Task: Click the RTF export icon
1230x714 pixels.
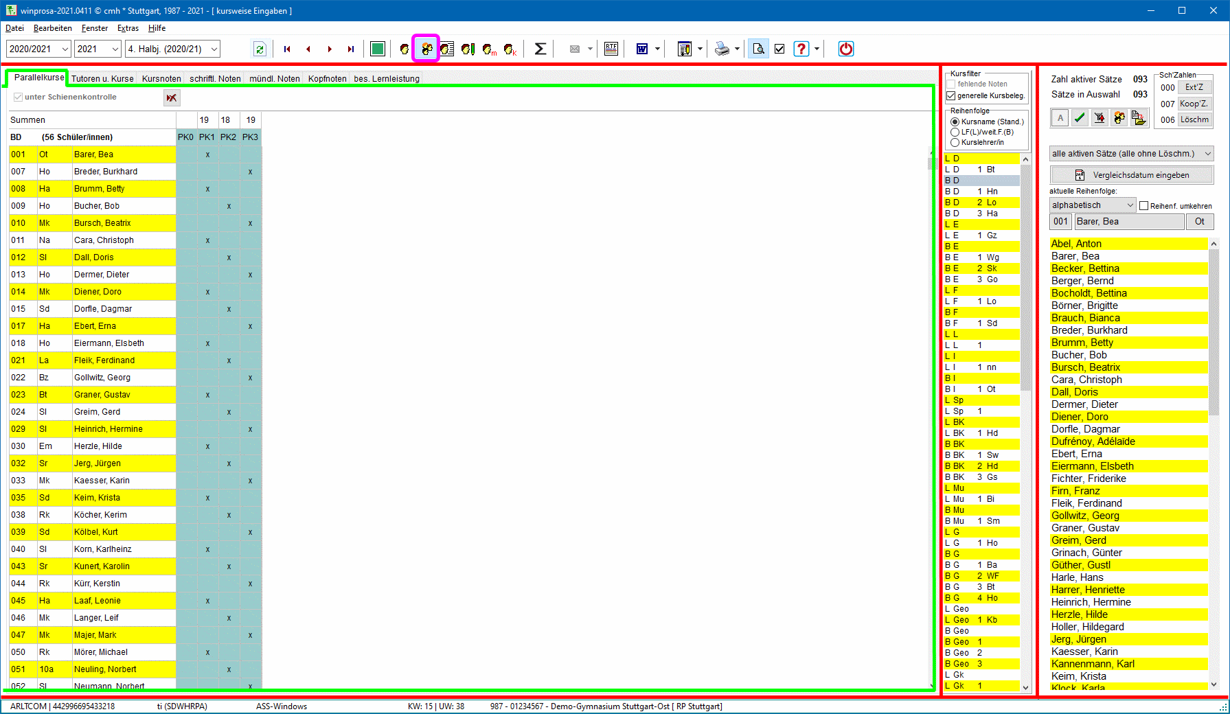Action: [611, 49]
